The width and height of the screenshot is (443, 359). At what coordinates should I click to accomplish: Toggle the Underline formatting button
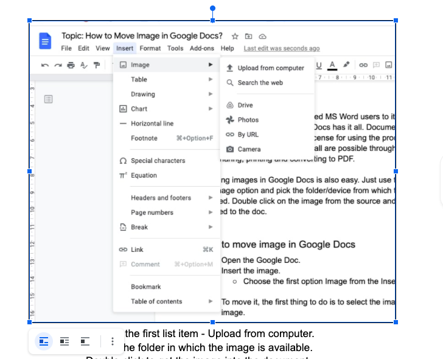click(x=319, y=65)
